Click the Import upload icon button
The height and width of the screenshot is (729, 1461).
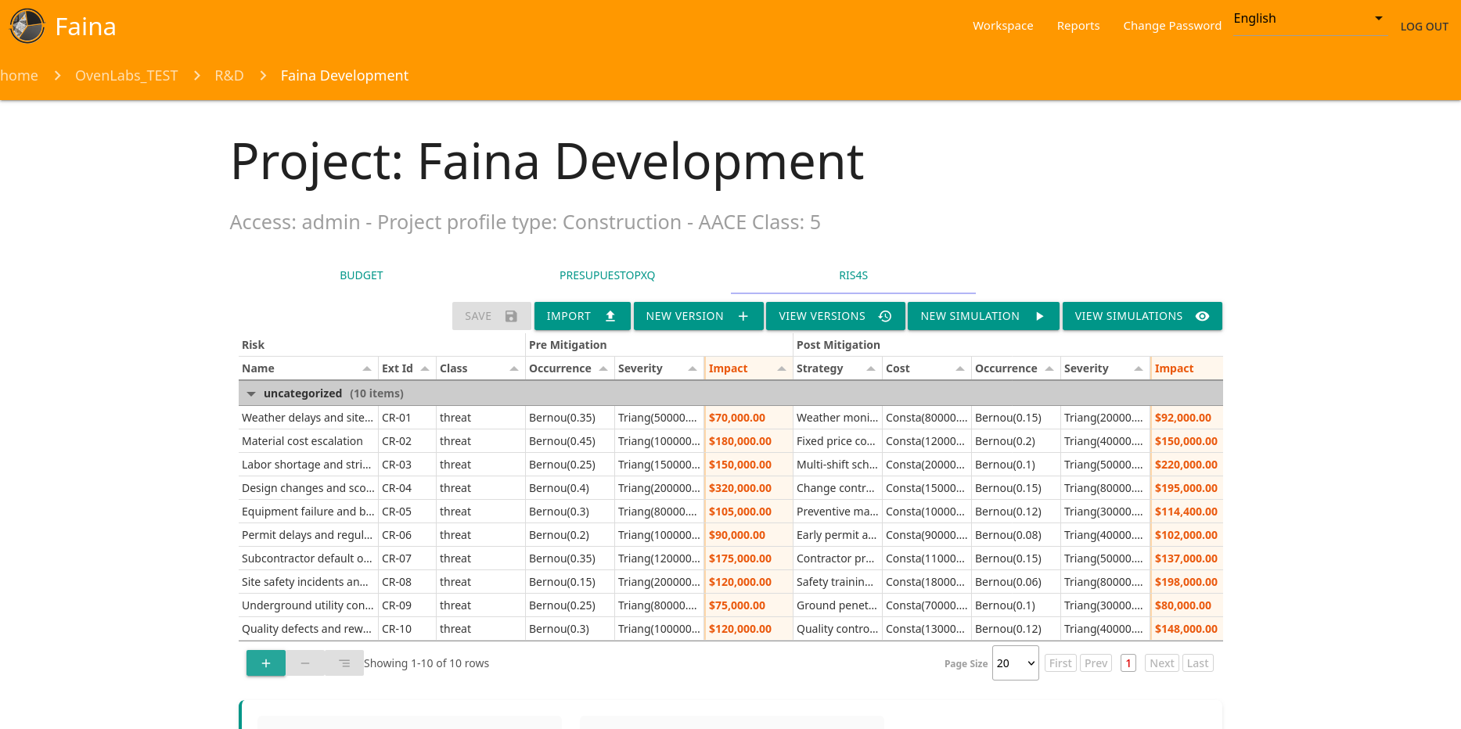click(x=581, y=316)
